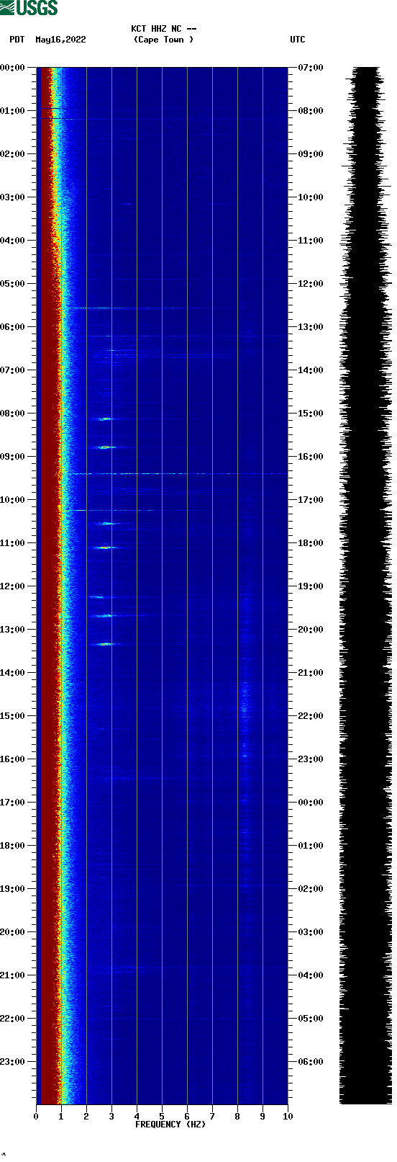Click the 03:00 UTC time label
Image resolution: width=397 pixels, height=1162 pixels.
click(x=311, y=932)
